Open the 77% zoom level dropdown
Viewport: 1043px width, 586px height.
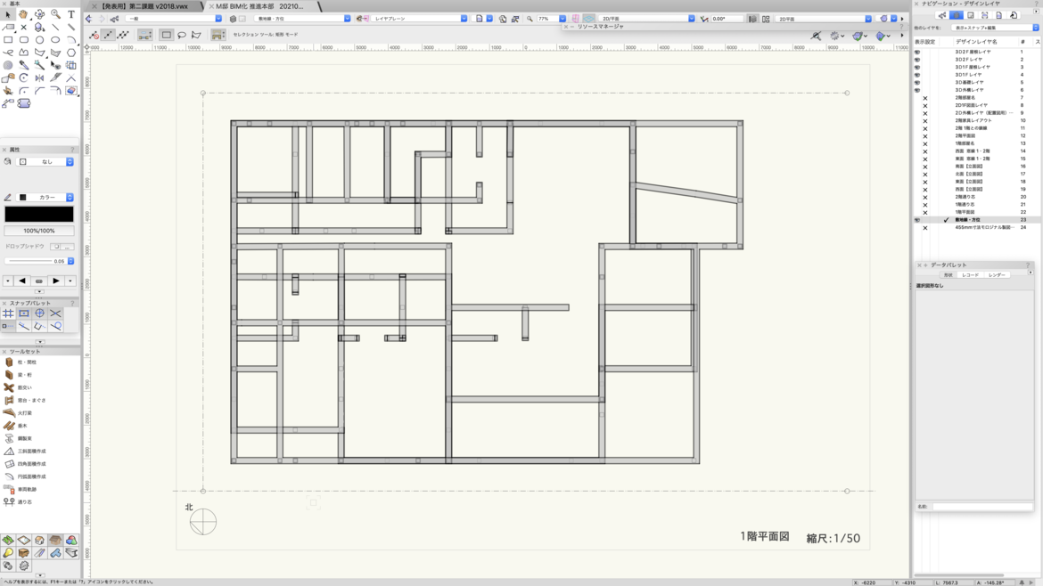pos(561,17)
